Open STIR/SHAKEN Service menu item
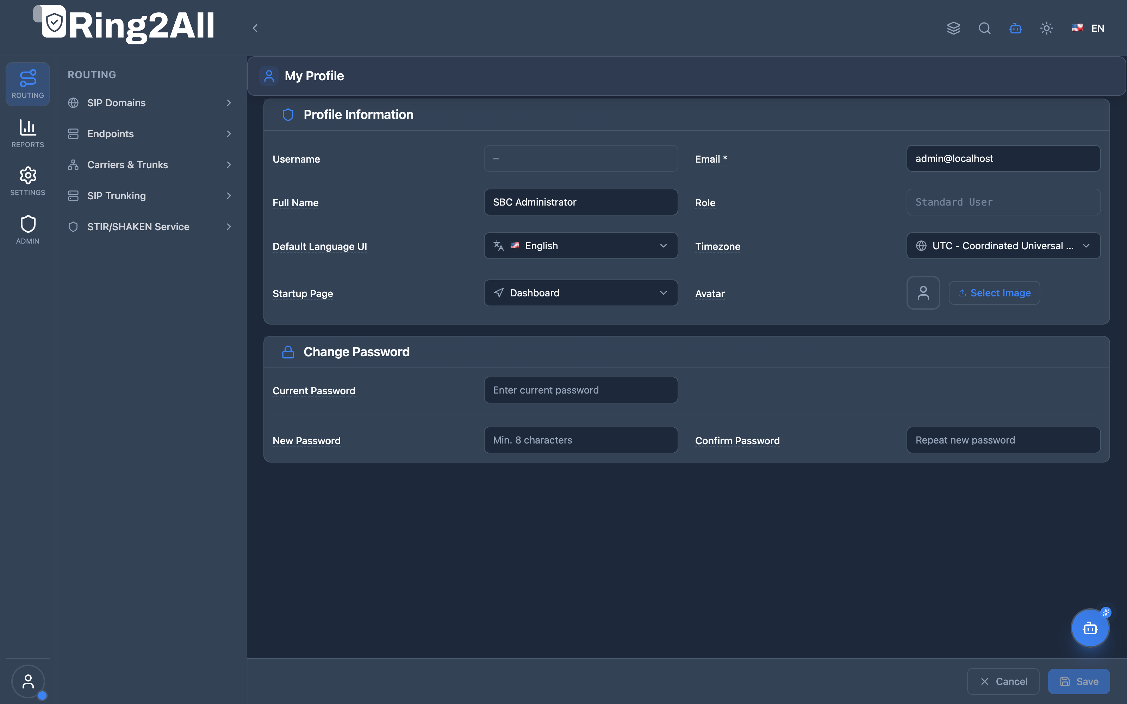Viewport: 1127px width, 704px height. click(150, 227)
